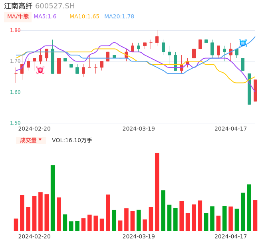Click the last red candlestick on the chart
The height and width of the screenshot is (242, 274).
[255, 91]
